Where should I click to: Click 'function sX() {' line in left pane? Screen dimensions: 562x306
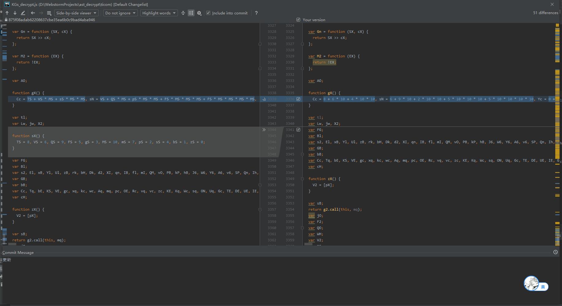[x=28, y=136]
